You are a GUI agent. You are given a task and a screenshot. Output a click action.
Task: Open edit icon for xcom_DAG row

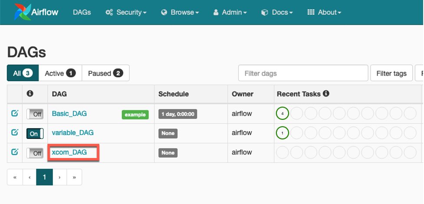pyautogui.click(x=14, y=152)
